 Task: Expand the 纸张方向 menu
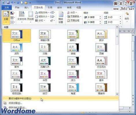coord(42,12)
